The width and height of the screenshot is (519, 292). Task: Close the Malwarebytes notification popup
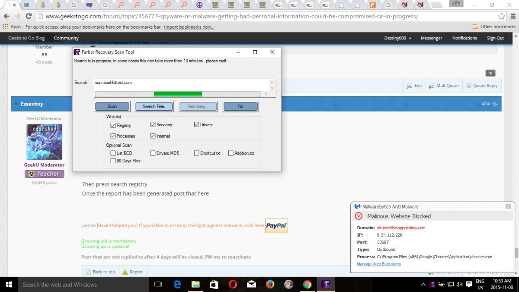(508, 207)
